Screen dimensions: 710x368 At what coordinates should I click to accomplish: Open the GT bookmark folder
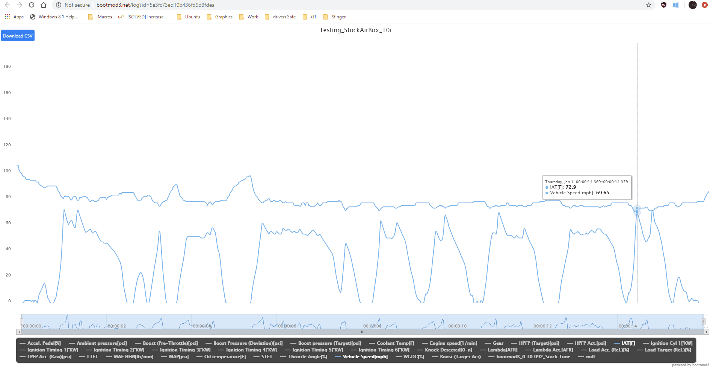310,17
